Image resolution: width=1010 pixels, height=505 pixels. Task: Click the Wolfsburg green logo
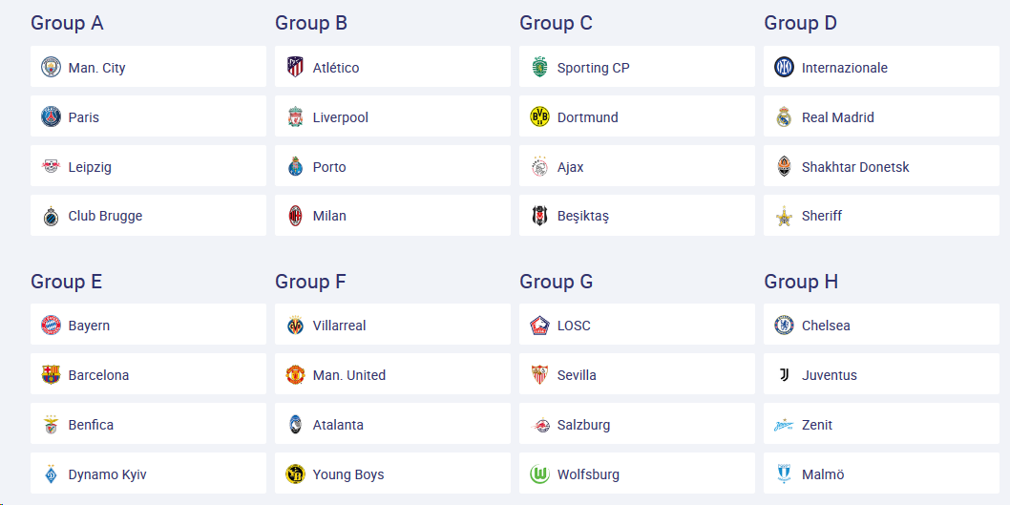point(539,474)
